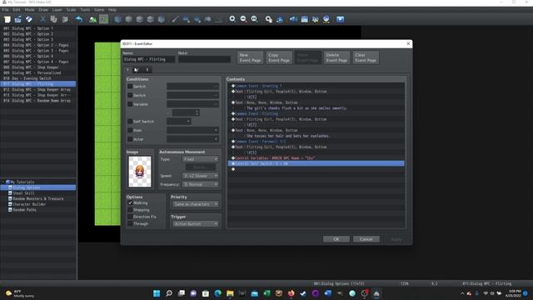Open Windows Start menu on taskbar

[157, 293]
